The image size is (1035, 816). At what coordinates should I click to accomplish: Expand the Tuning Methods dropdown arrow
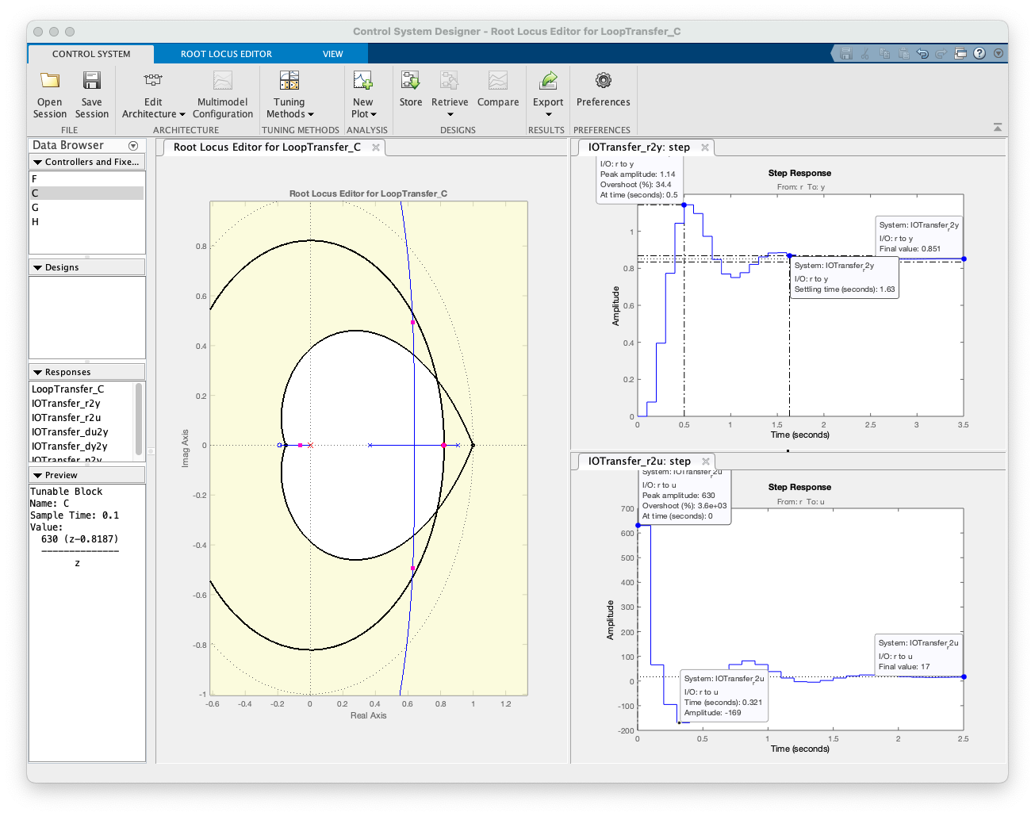tap(311, 114)
